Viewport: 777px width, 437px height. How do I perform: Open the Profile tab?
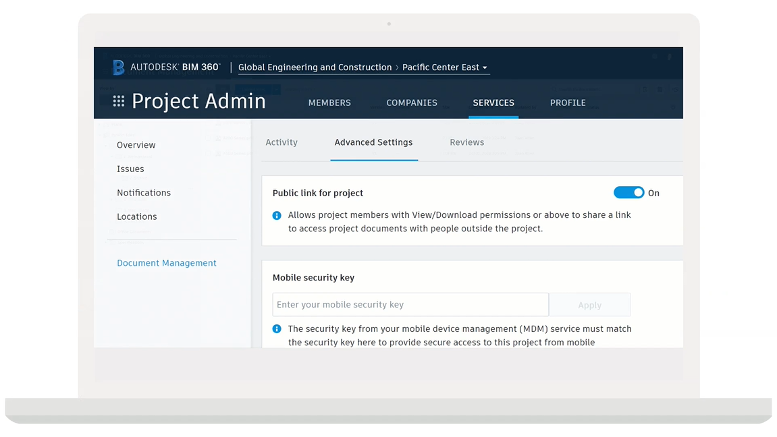click(x=568, y=103)
